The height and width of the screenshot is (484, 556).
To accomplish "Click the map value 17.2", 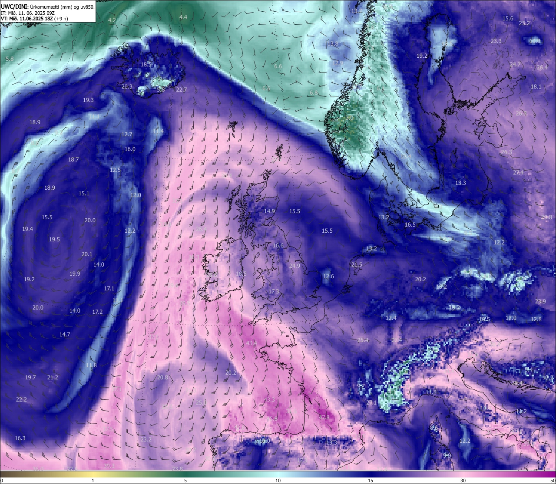I will pyautogui.click(x=97, y=312).
